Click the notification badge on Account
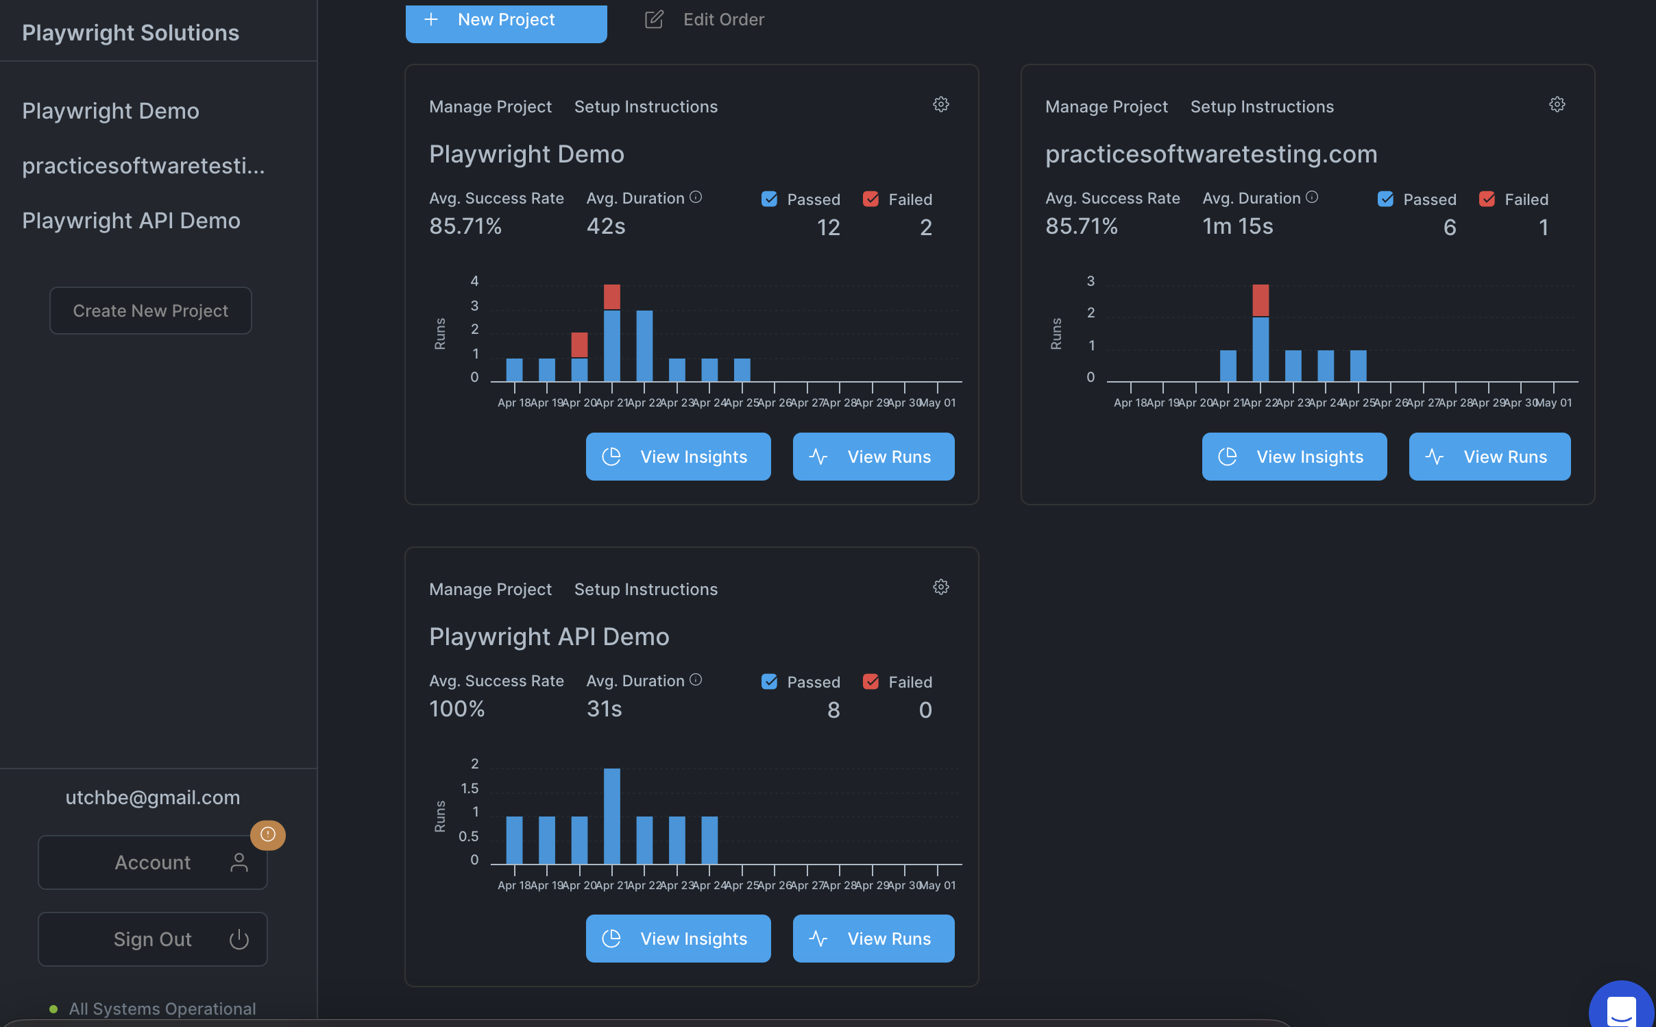 pyautogui.click(x=268, y=835)
